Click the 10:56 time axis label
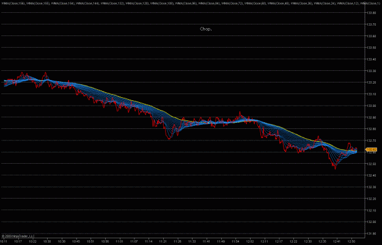Screen dimensions: 382x245 105,241
